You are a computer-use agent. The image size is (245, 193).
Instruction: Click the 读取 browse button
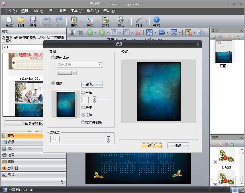tap(92, 84)
